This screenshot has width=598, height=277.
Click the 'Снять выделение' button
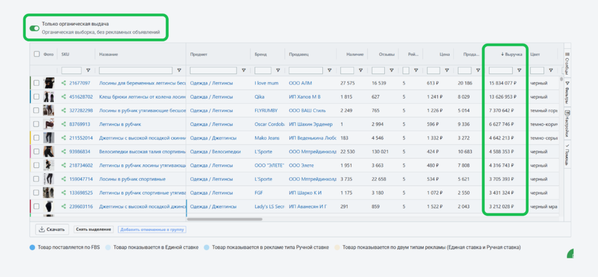tap(94, 229)
